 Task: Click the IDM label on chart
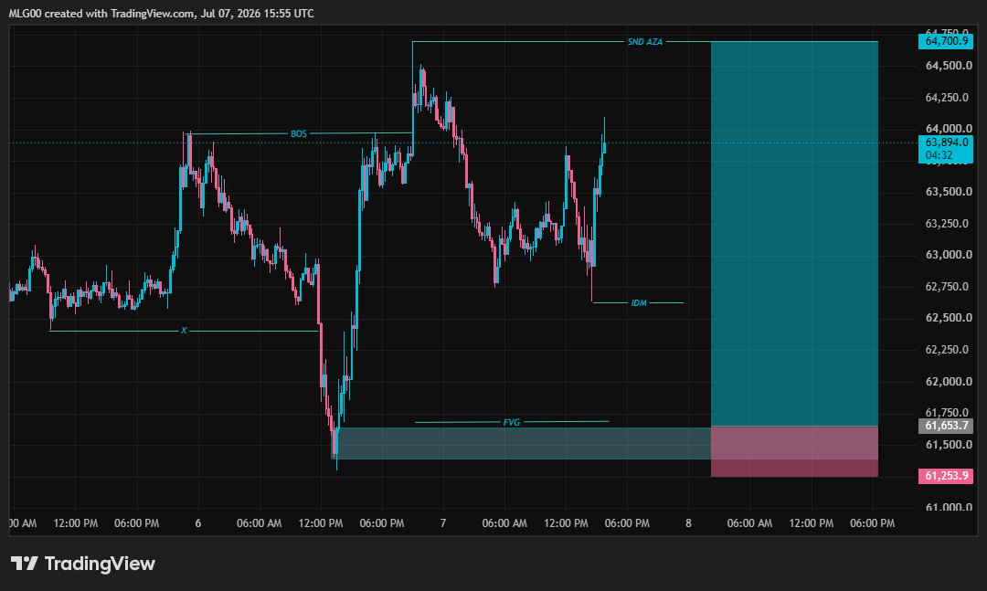click(639, 302)
